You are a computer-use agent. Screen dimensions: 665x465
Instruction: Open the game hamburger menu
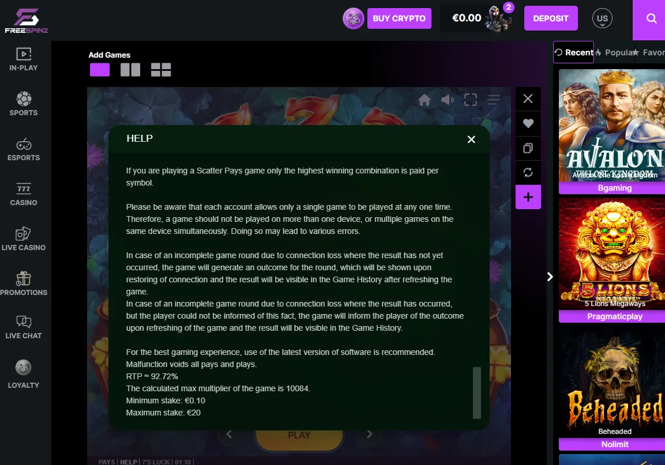(493, 100)
